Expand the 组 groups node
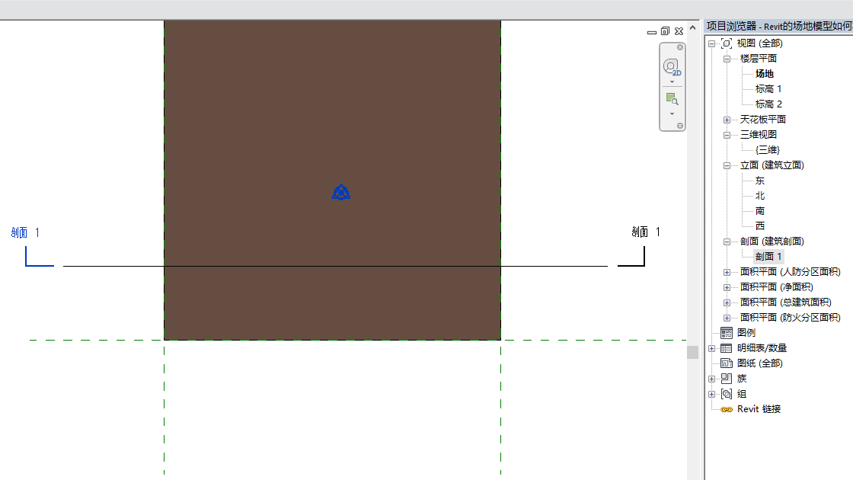Viewport: 853px width, 480px height. 711,394
